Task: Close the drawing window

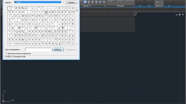Action: (183, 15)
